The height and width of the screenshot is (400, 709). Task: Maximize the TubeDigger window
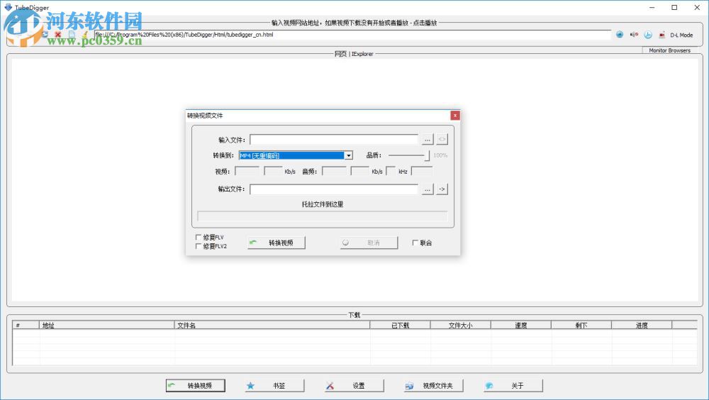(674, 7)
